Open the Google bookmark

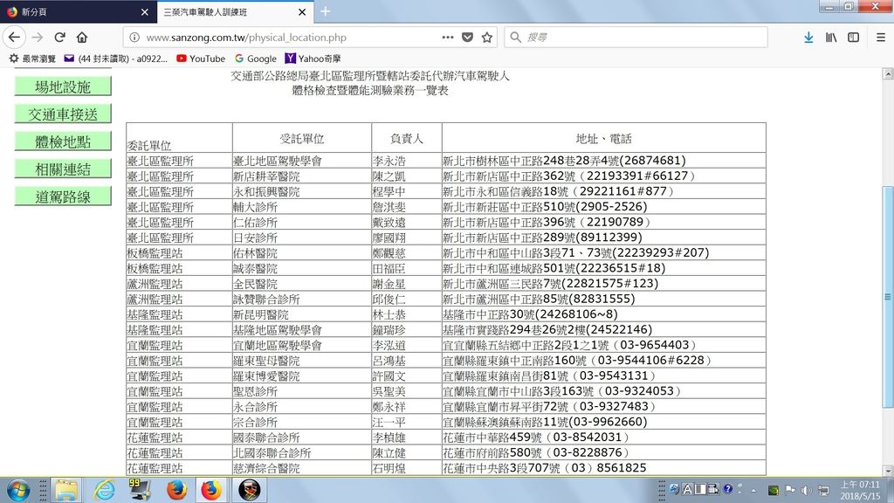pos(256,59)
